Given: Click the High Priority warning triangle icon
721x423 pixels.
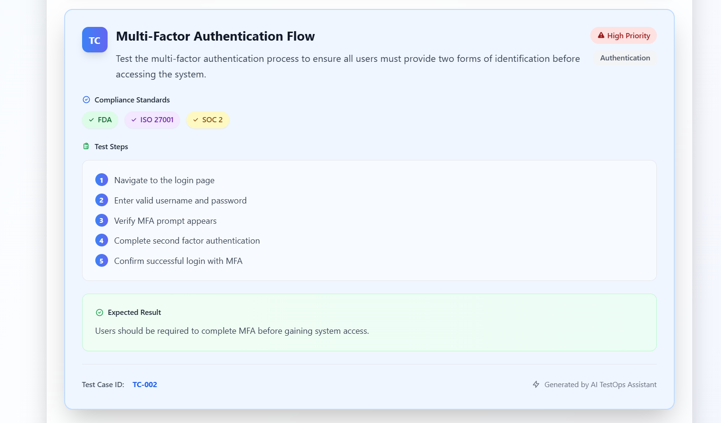Looking at the screenshot, I should tap(601, 35).
